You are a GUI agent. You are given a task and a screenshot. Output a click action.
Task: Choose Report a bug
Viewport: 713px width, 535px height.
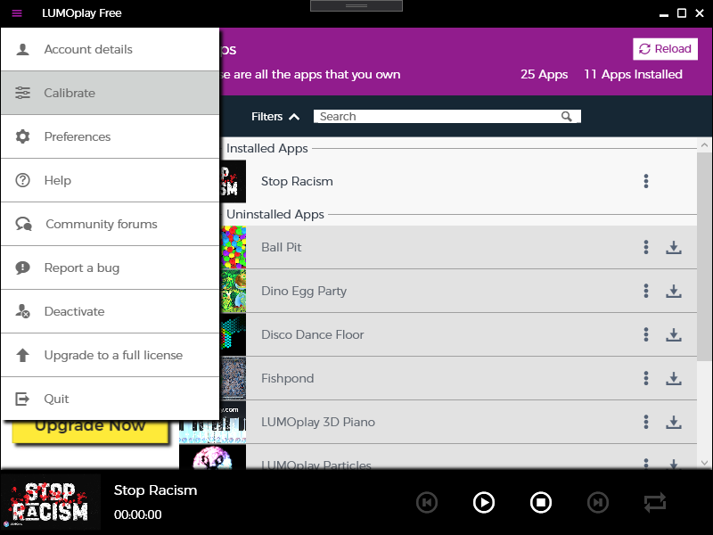(x=110, y=267)
